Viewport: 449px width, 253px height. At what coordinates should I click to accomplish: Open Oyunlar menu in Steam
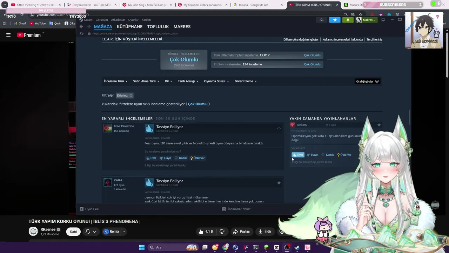133,20
